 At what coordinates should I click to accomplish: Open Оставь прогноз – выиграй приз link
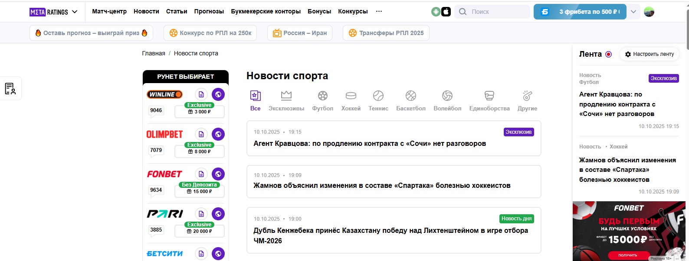click(x=91, y=33)
